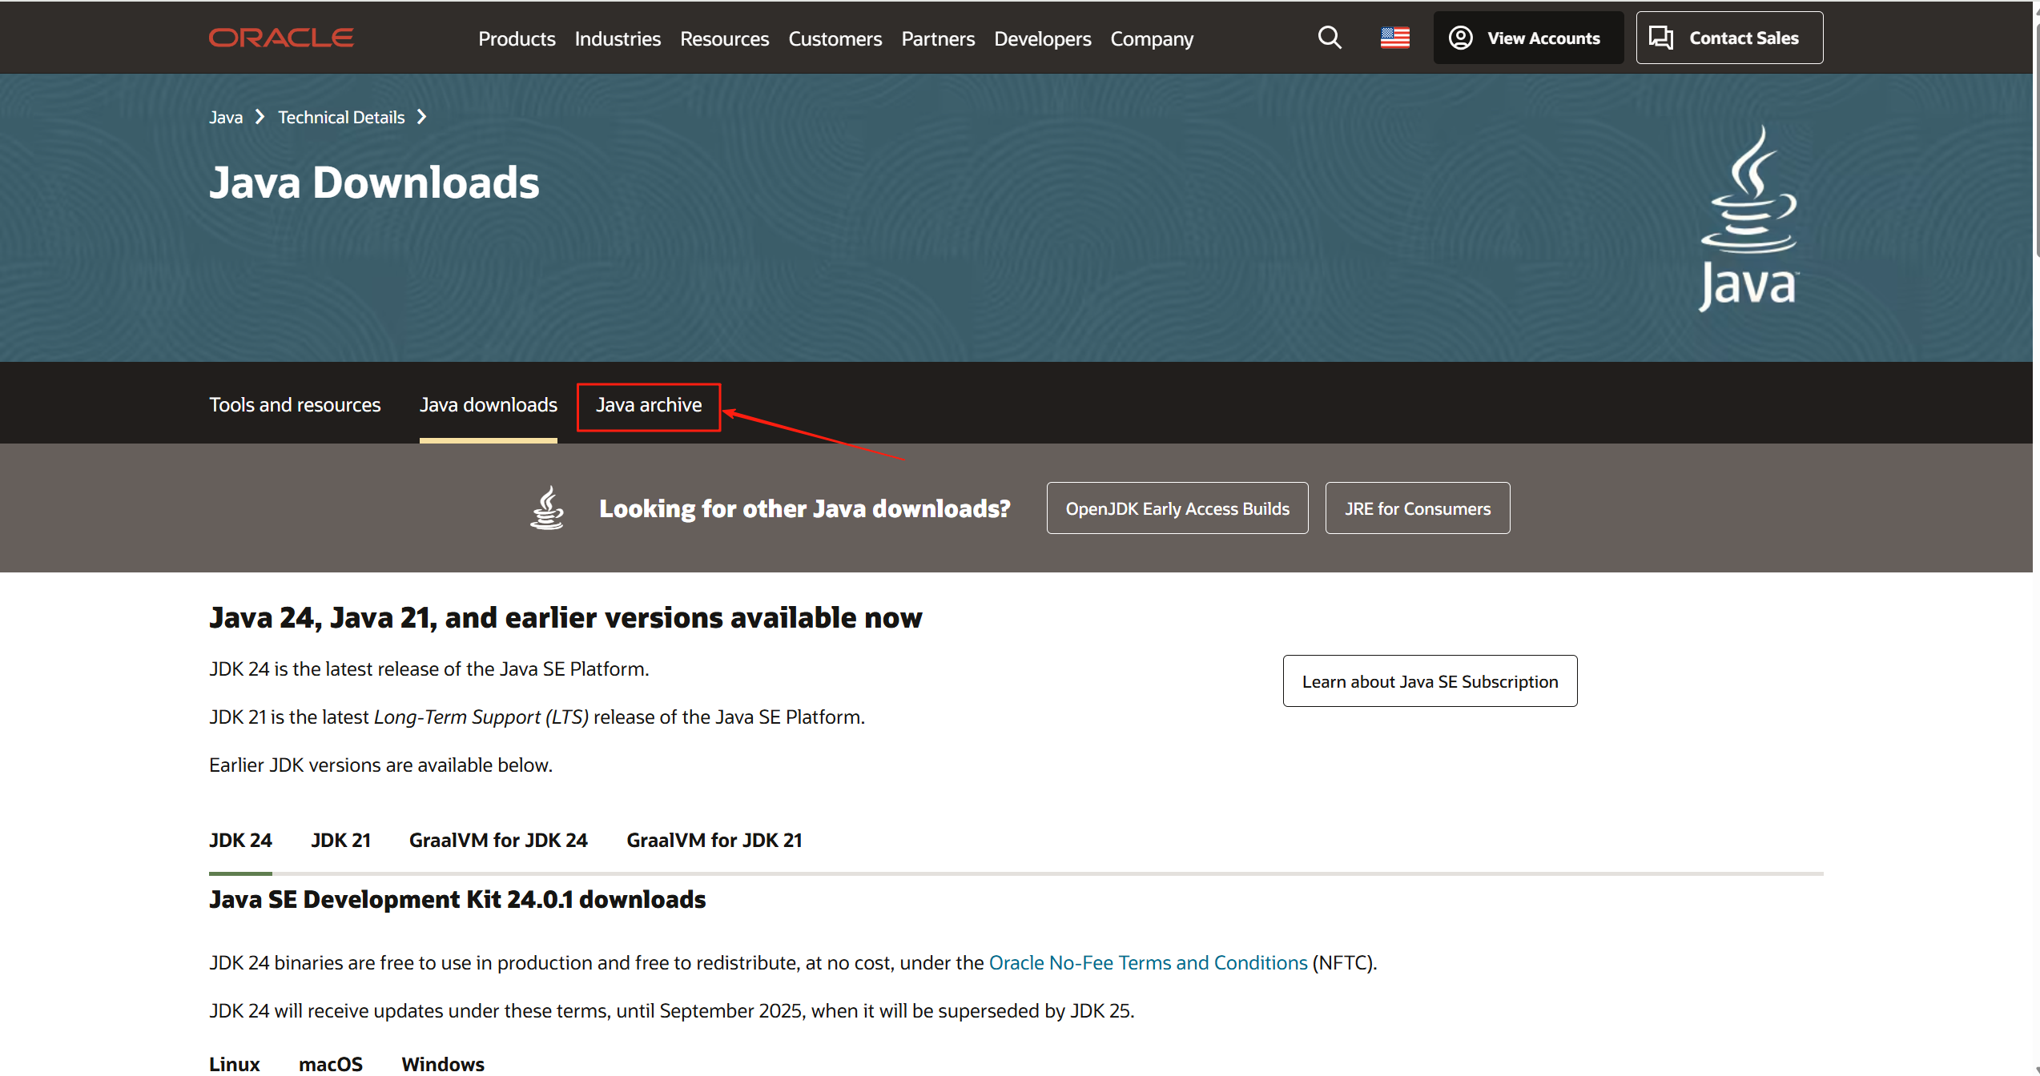Open the Industries menu
This screenshot has height=1076, width=2040.
click(617, 38)
